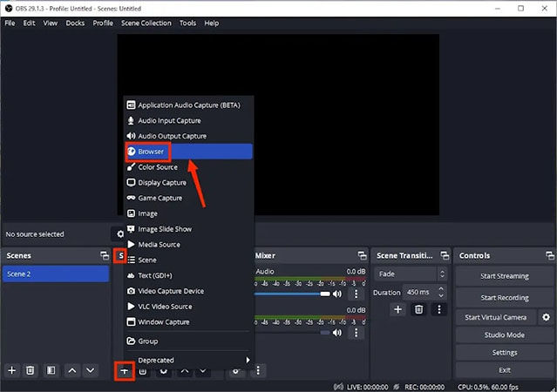This screenshot has width=557, height=392.
Task: Choose Video Capture Device source
Action: tap(188, 291)
